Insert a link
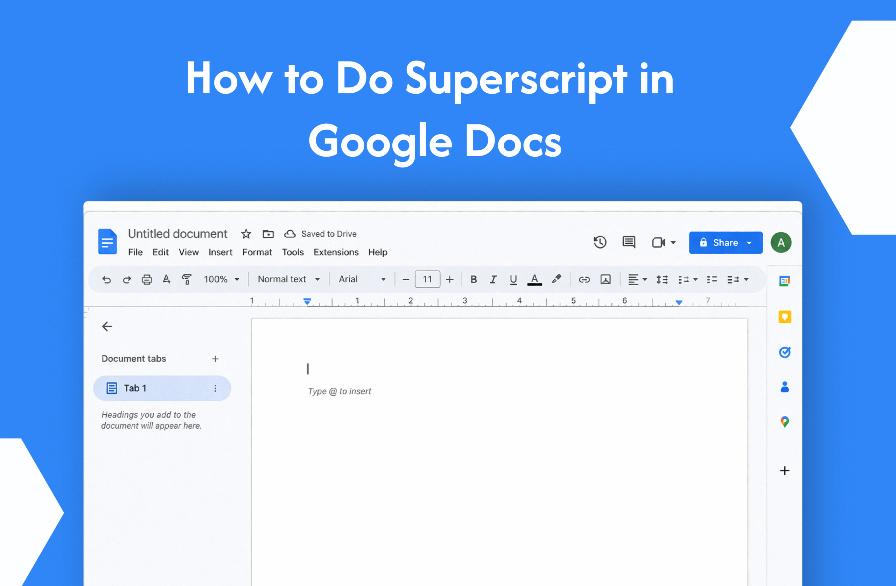This screenshot has width=896, height=586. pyautogui.click(x=584, y=279)
